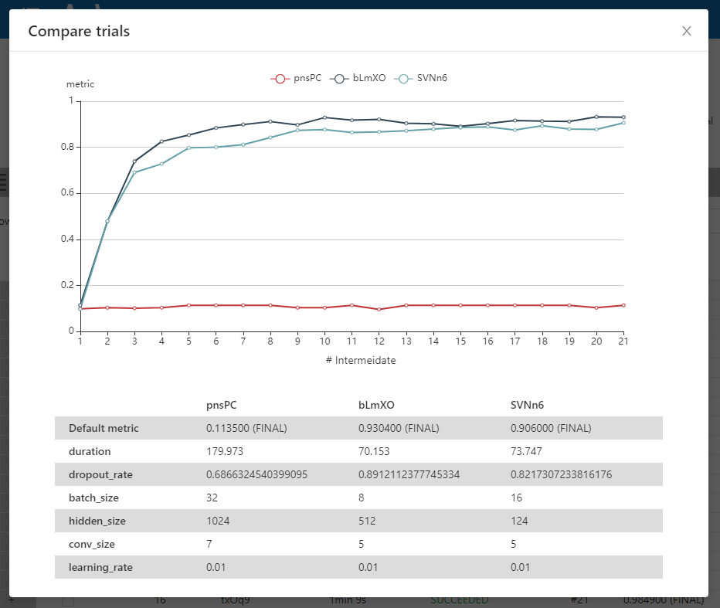
Task: Close the Compare trials dialog
Action: (x=687, y=31)
